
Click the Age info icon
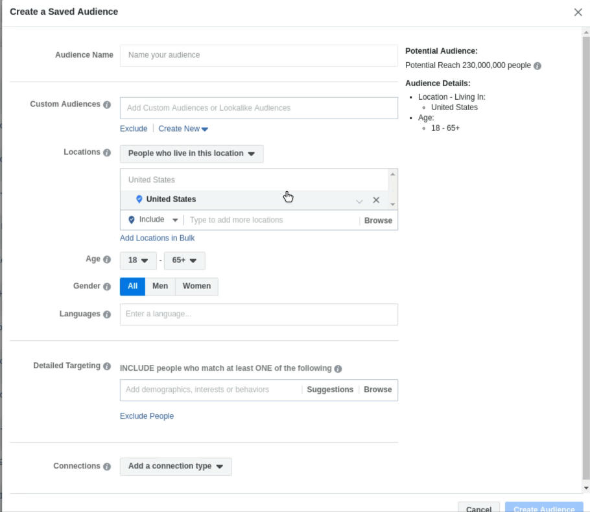(x=107, y=259)
